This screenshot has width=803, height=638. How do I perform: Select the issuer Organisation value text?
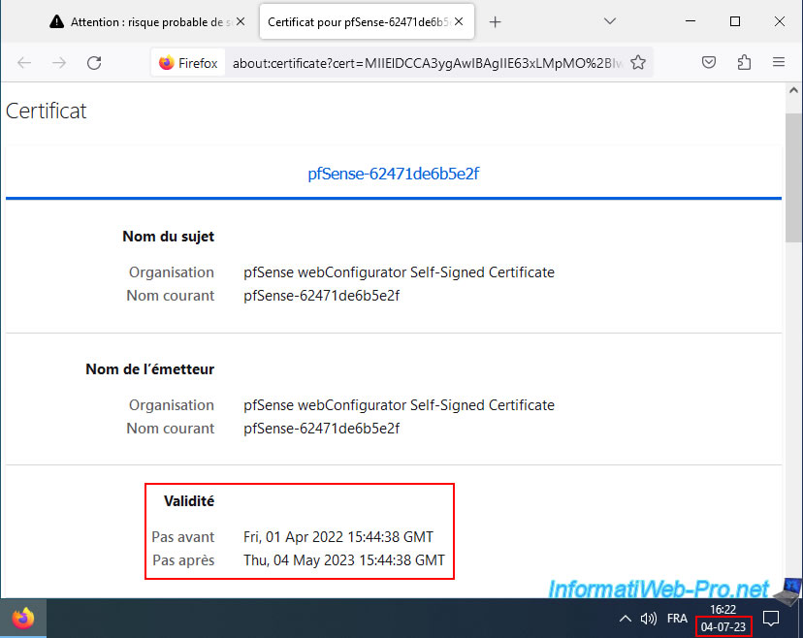click(399, 404)
